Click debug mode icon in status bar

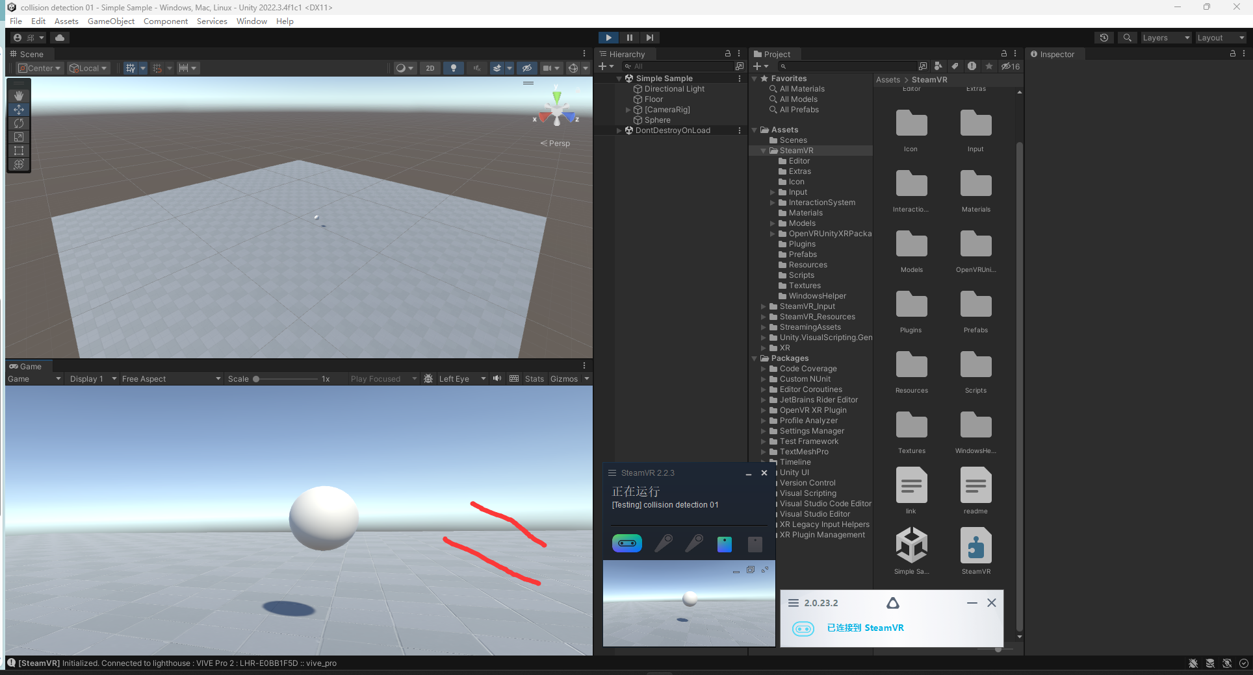pyautogui.click(x=1193, y=663)
